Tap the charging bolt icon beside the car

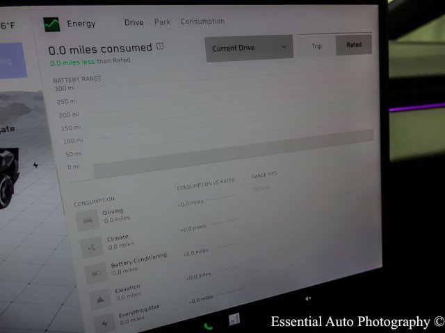(x=35, y=165)
